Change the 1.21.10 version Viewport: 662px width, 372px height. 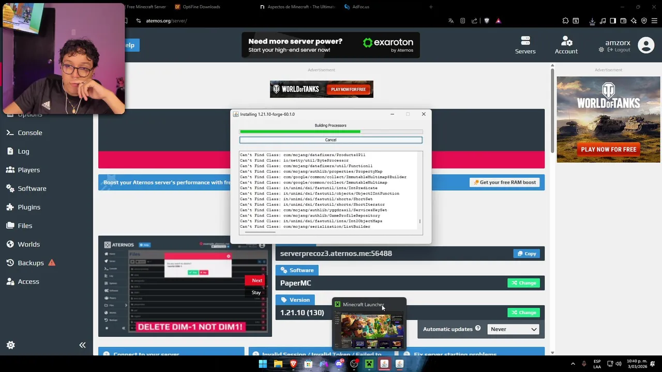point(523,313)
